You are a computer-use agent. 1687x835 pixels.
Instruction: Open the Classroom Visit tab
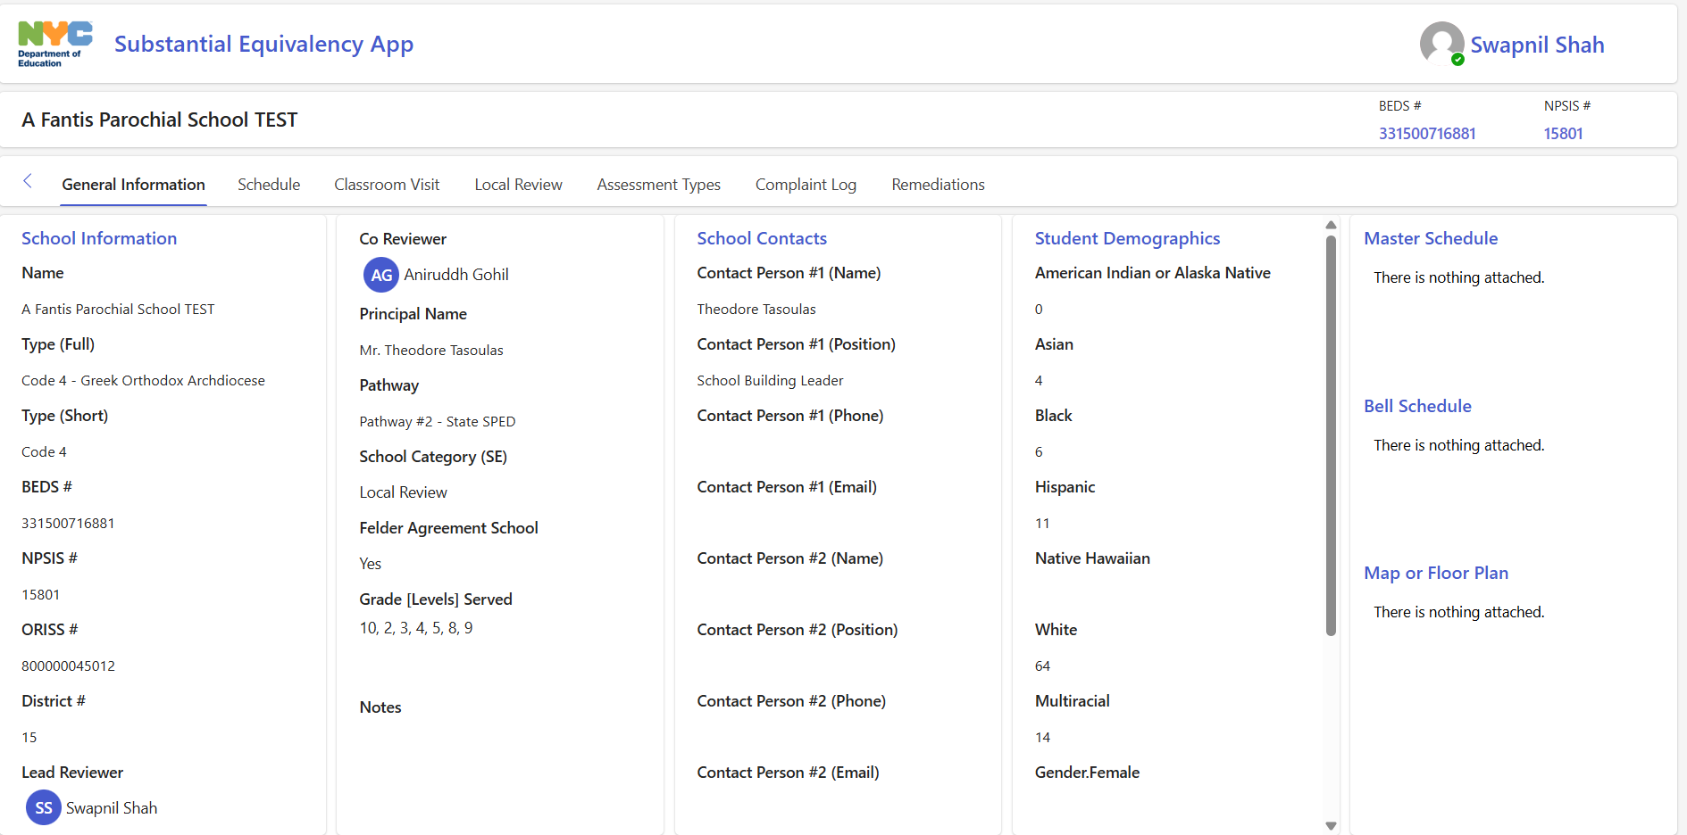click(387, 185)
